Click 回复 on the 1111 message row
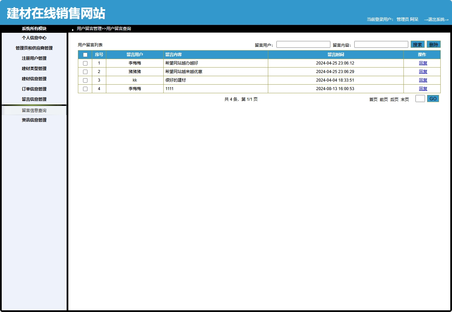Image resolution: width=452 pixels, height=312 pixels. point(423,89)
